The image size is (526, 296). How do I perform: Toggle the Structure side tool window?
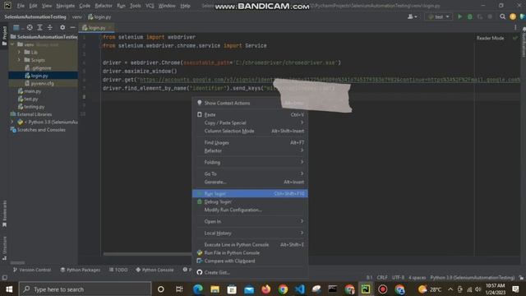click(x=4, y=247)
